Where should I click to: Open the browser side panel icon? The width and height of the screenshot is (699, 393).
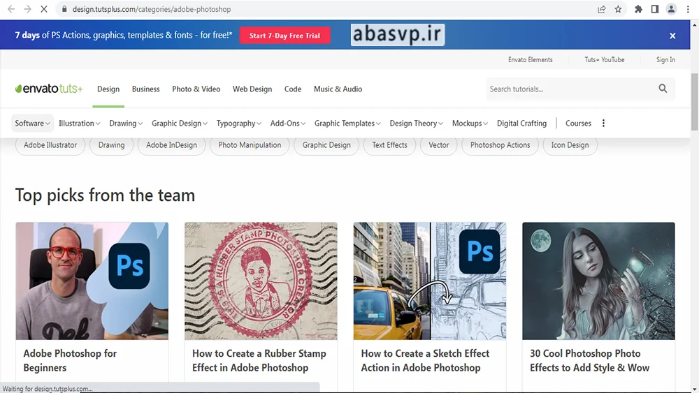click(655, 9)
